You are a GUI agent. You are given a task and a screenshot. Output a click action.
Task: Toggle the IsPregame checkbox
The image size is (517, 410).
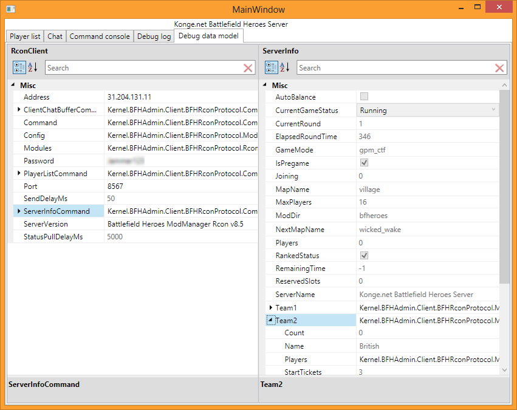pyautogui.click(x=364, y=163)
